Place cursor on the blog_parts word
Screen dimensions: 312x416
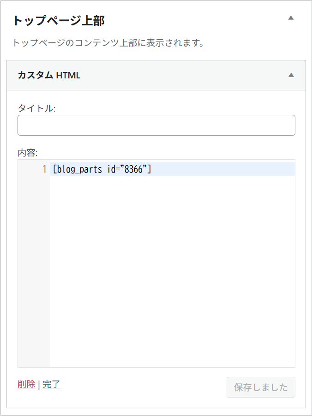(x=79, y=170)
